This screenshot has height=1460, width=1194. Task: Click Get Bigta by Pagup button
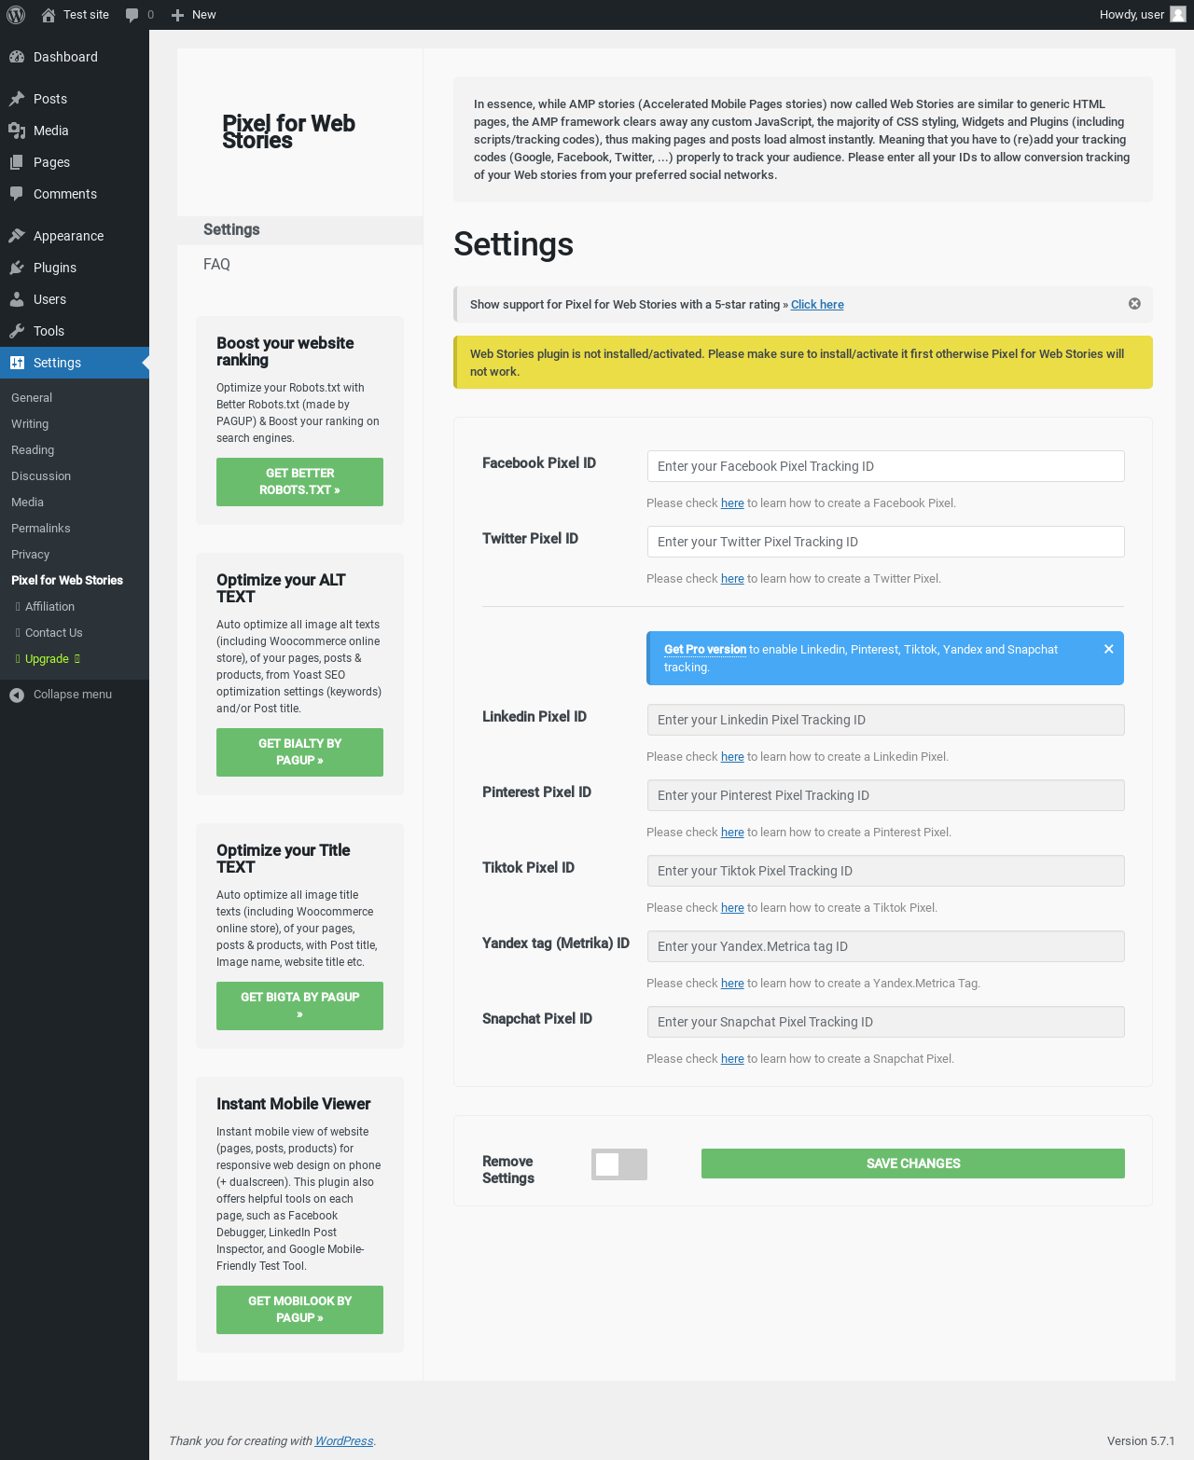(299, 1006)
